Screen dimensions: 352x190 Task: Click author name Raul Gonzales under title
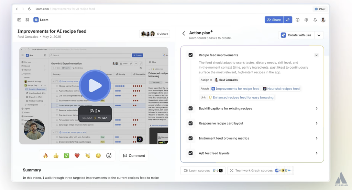coord(28,37)
